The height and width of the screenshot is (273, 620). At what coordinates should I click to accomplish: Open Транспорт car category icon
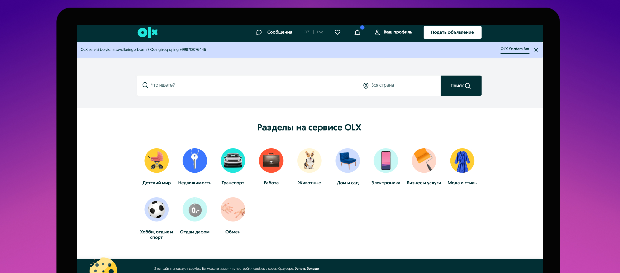click(x=233, y=161)
